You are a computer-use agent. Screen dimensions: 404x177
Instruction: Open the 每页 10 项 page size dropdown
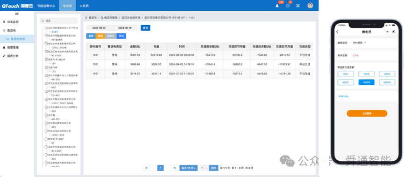pos(189,168)
